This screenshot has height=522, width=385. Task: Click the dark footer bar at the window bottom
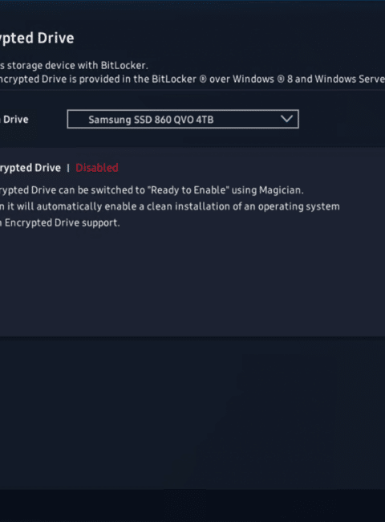(x=192, y=505)
